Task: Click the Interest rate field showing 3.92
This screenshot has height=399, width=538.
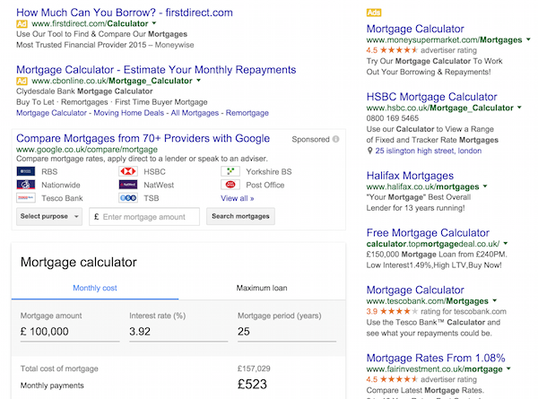Action: [x=178, y=332]
